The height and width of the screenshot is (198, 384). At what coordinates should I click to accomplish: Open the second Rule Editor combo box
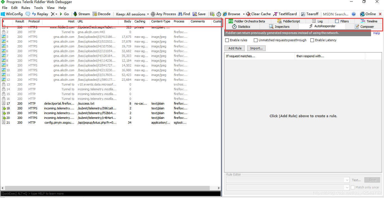(288, 187)
